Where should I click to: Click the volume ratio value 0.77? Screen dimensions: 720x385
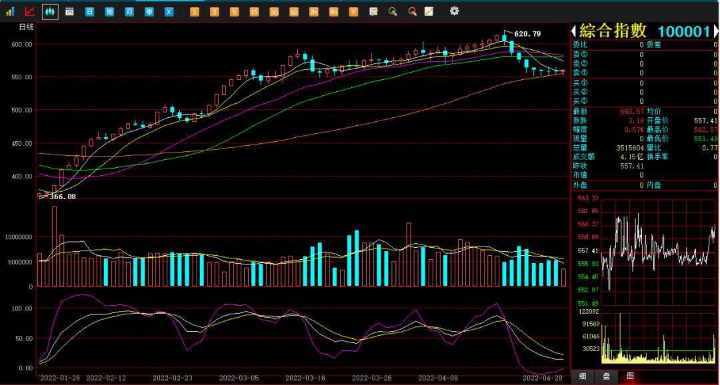coord(709,148)
